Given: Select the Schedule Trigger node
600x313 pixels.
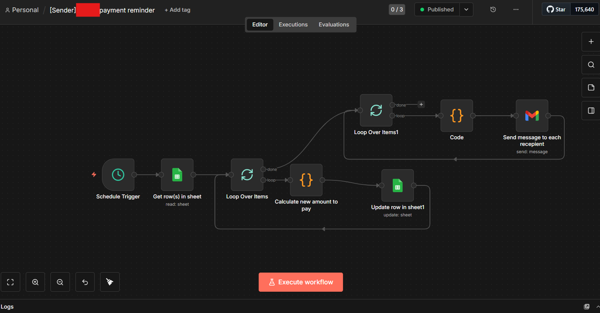Looking at the screenshot, I should coord(118,175).
